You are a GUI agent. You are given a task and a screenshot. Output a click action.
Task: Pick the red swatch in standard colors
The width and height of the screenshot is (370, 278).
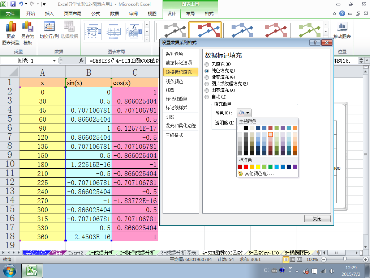click(246, 167)
